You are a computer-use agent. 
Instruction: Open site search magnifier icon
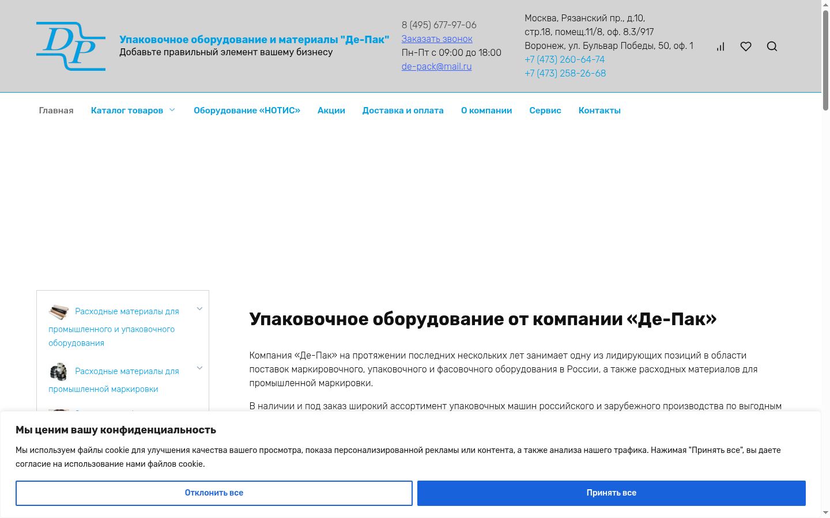772,47
